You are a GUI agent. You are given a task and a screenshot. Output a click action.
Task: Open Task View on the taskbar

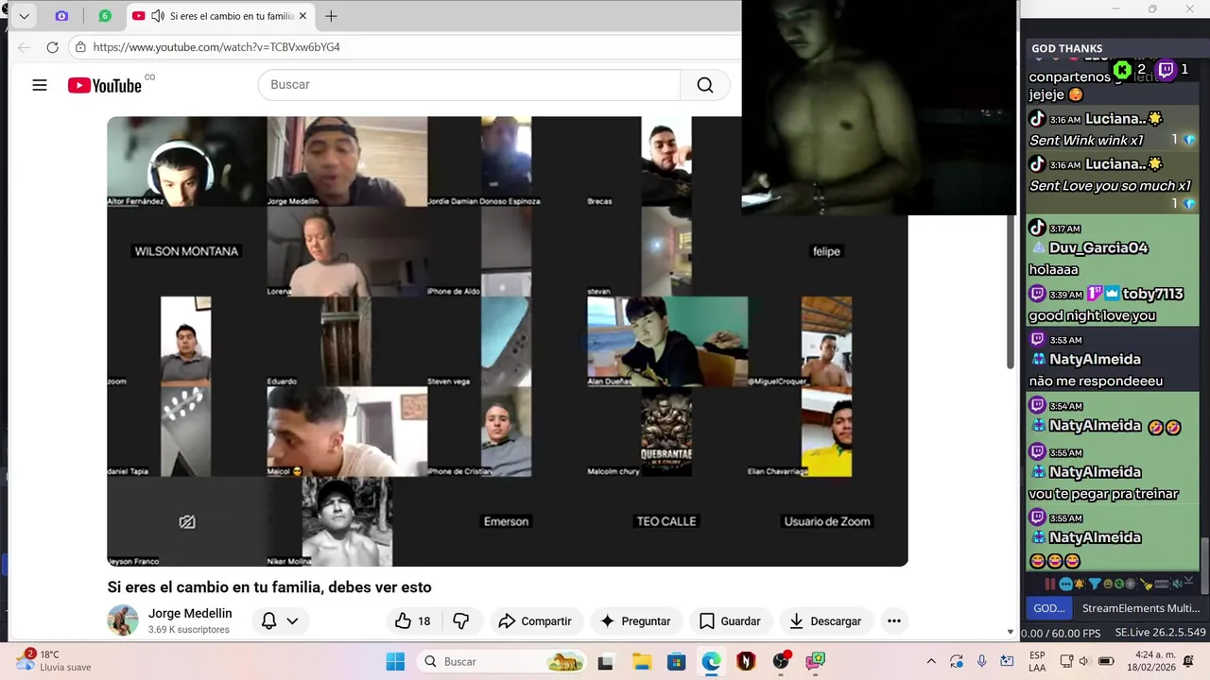coord(606,661)
